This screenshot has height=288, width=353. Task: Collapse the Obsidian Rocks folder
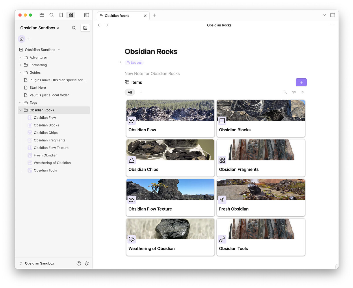20,110
